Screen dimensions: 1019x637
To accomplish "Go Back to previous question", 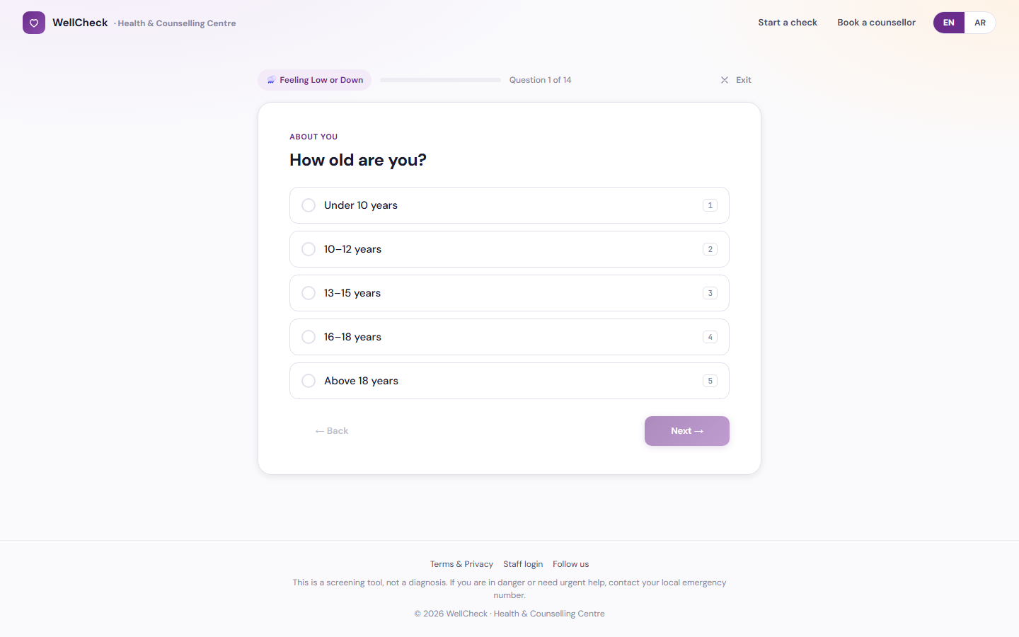I will click(332, 431).
